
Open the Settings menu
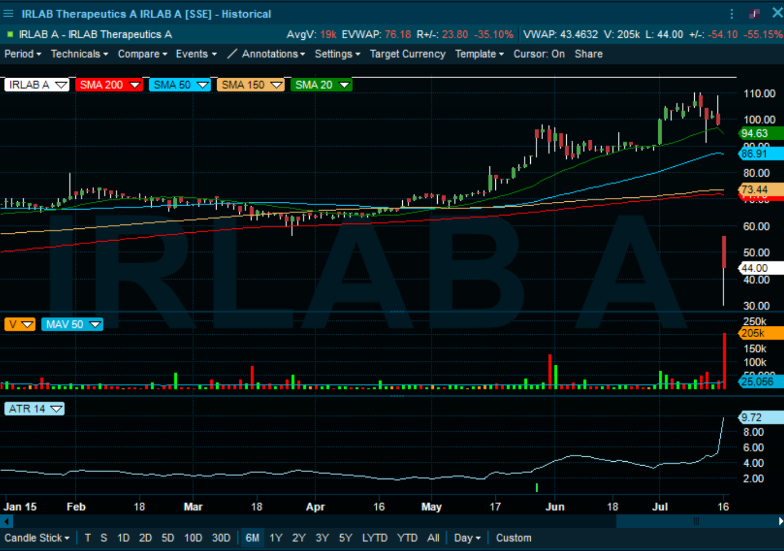coord(337,54)
